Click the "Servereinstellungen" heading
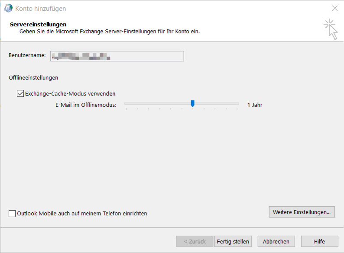The image size is (344, 253). tap(38, 24)
